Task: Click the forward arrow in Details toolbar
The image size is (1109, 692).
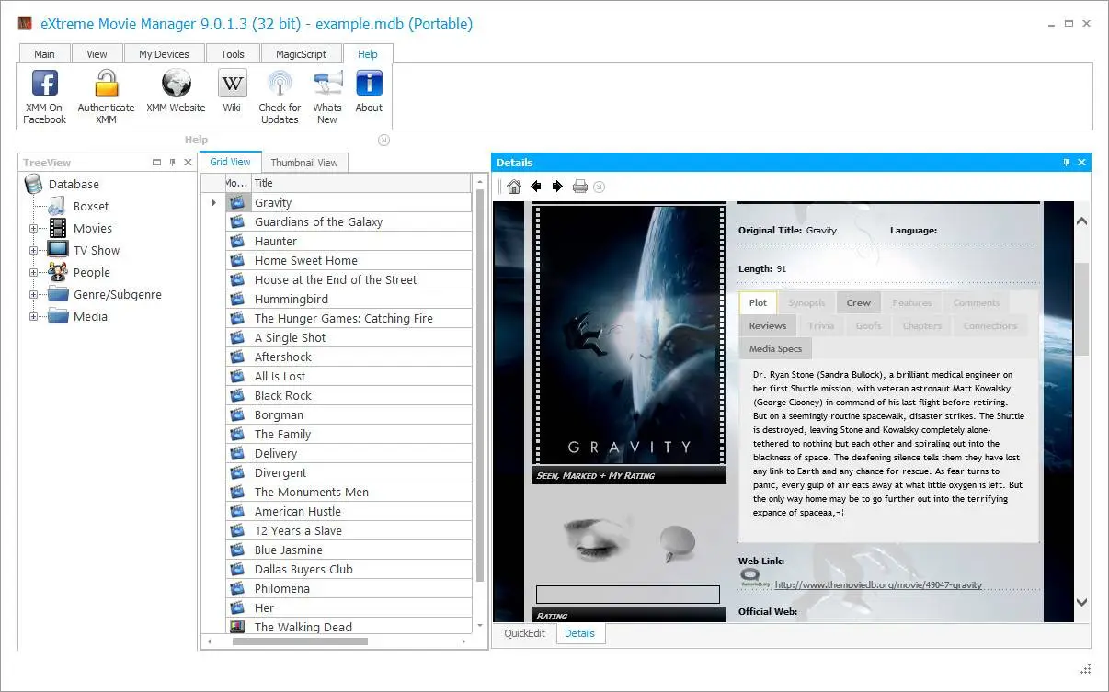Action: tap(557, 187)
